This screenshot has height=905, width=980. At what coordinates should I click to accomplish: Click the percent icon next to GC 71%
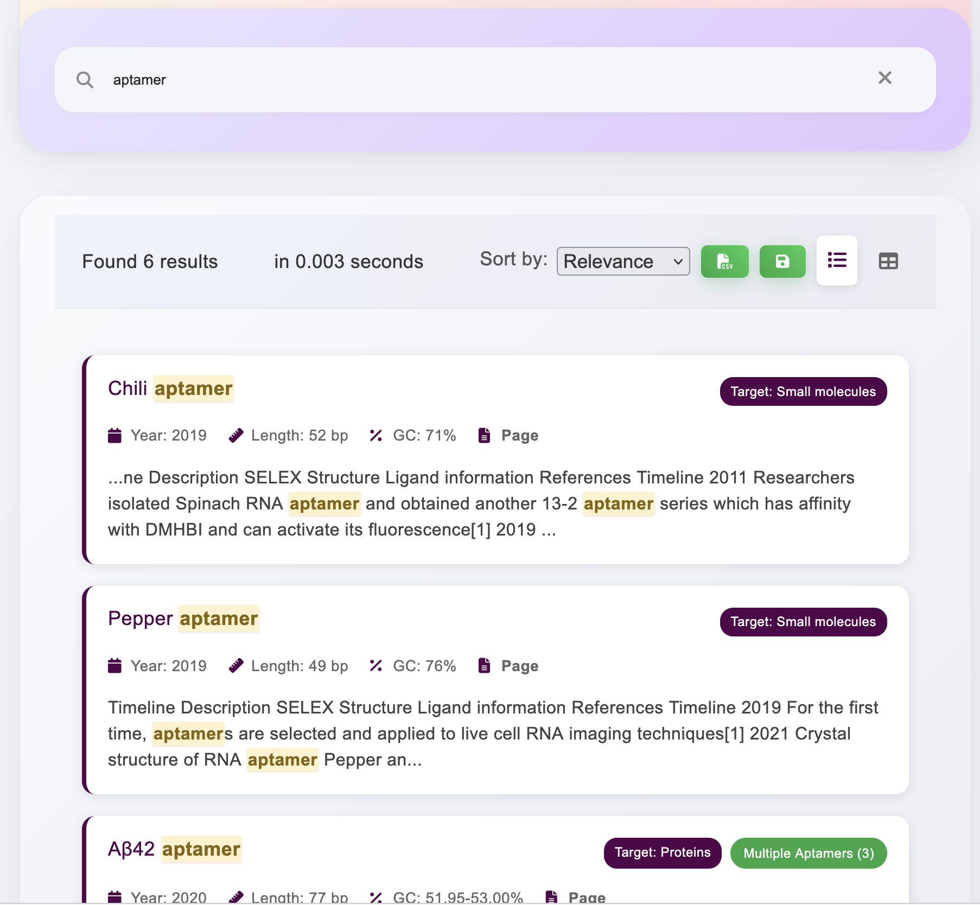point(376,435)
